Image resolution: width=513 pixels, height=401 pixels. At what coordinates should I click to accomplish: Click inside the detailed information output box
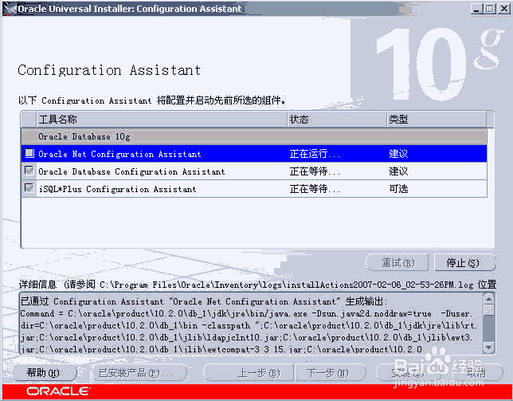pos(251,323)
